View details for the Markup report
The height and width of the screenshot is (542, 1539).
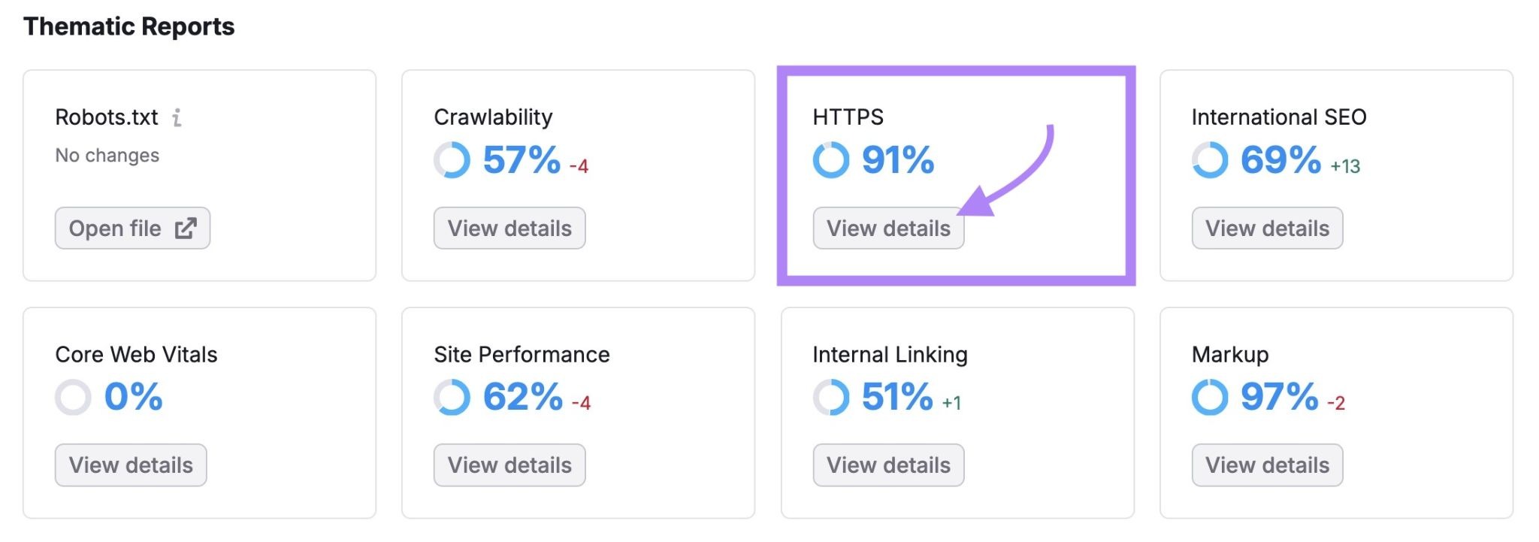tap(1266, 465)
